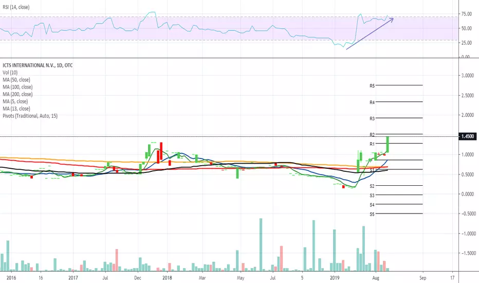Click the Sep time axis label
Viewport: 479px width, 283px height.
coord(423,278)
